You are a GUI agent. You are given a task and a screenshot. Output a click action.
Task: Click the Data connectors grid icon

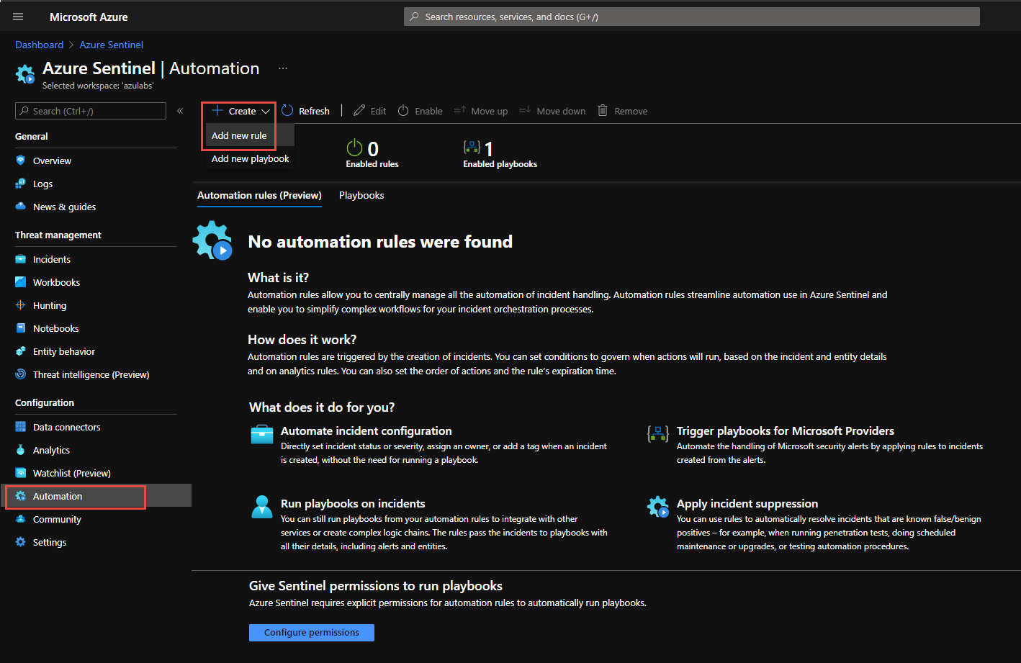click(x=20, y=427)
